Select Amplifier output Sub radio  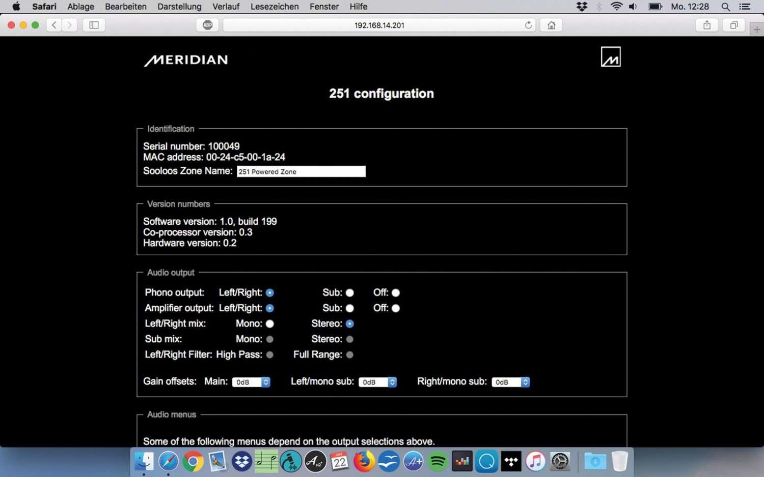click(x=350, y=308)
